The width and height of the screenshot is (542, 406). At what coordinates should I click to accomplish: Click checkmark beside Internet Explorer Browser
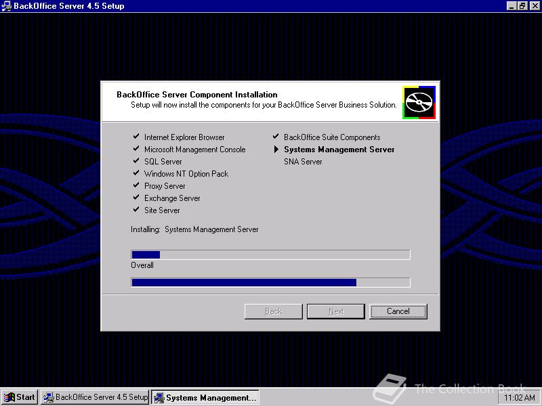(x=136, y=137)
